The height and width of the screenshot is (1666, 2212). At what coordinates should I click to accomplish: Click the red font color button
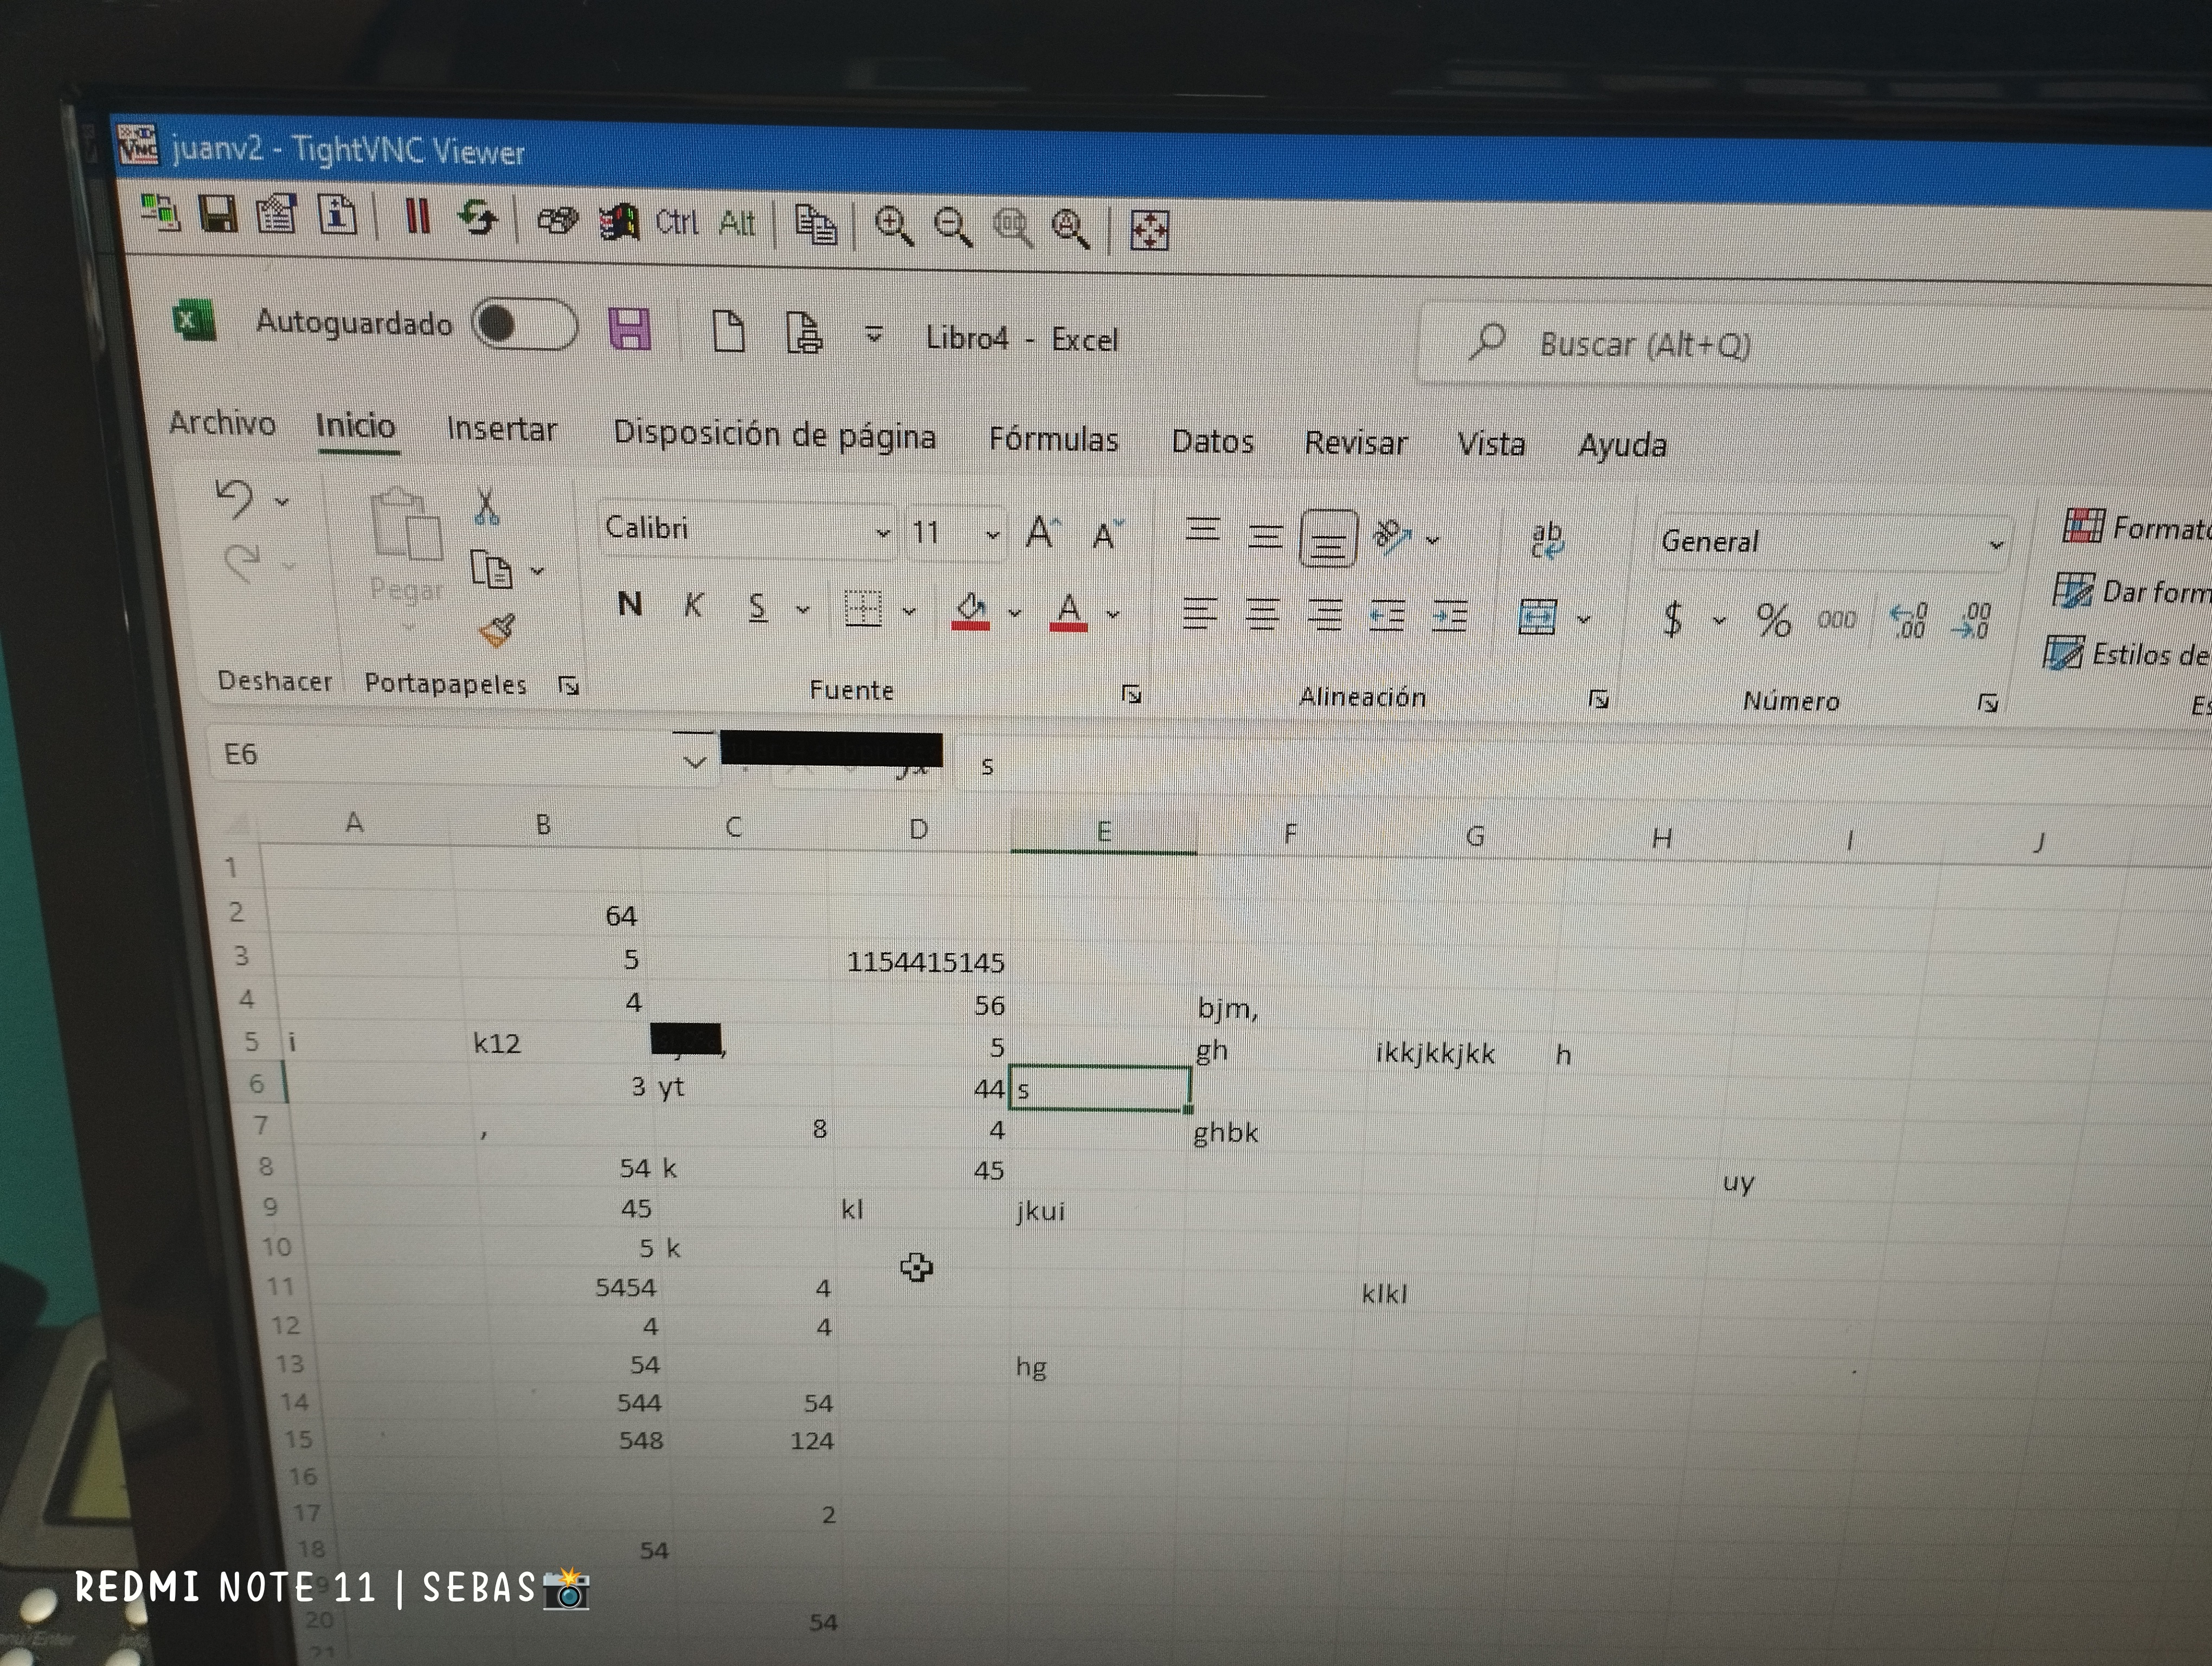1068,610
